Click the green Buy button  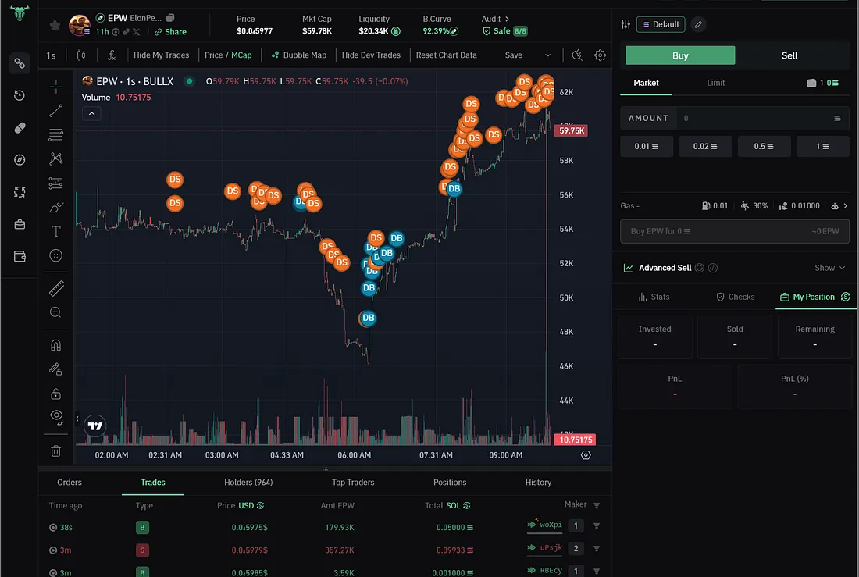click(x=680, y=55)
